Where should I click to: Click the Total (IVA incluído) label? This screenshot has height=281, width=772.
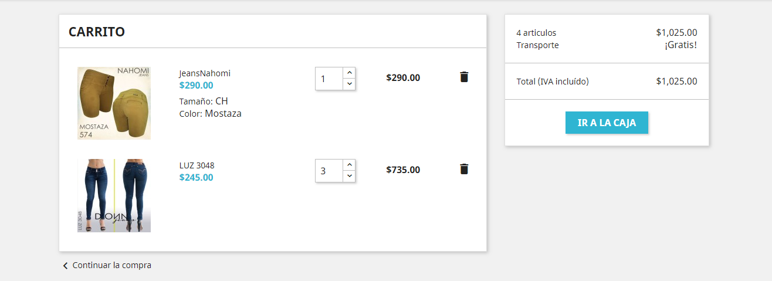pyautogui.click(x=553, y=82)
